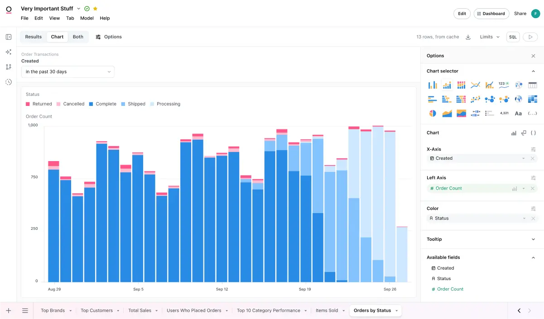Screen dimensions: 544x319
Task: Click the Processing color swatch in legend
Action: pos(152,104)
